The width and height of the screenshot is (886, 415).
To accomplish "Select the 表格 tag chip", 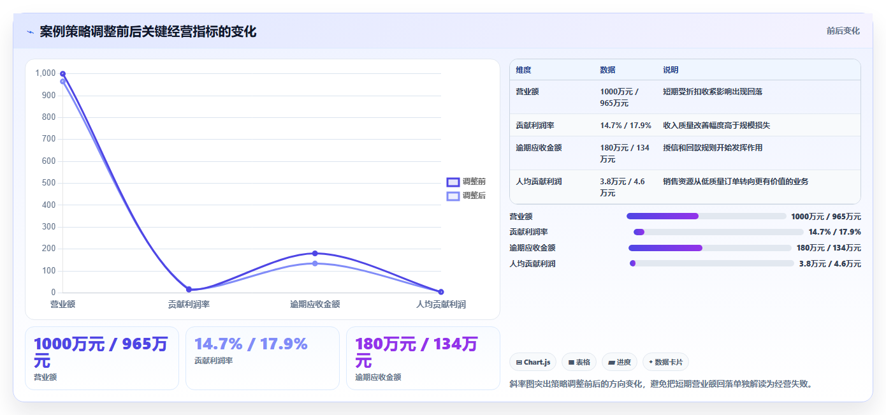I will click(579, 362).
